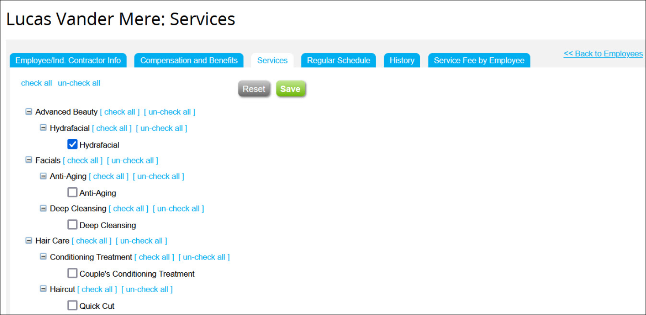646x315 pixels.
Task: Collapse the Haircut subcategory
Action: pyautogui.click(x=43, y=289)
